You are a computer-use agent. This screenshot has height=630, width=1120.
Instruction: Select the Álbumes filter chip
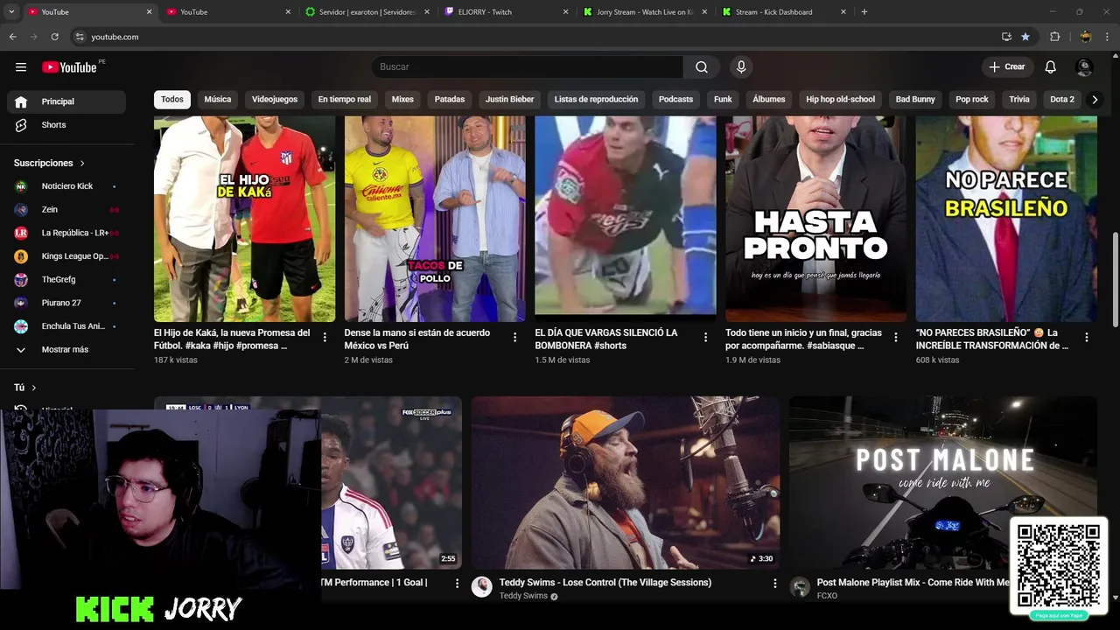769,99
